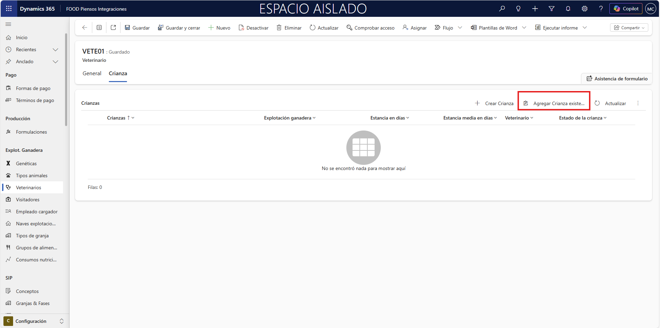Click the back arrow in command bar
Screen dimensions: 660x328
85,27
